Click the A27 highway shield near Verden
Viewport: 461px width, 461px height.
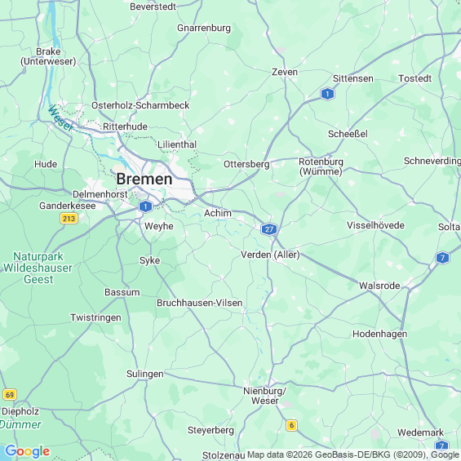269,229
